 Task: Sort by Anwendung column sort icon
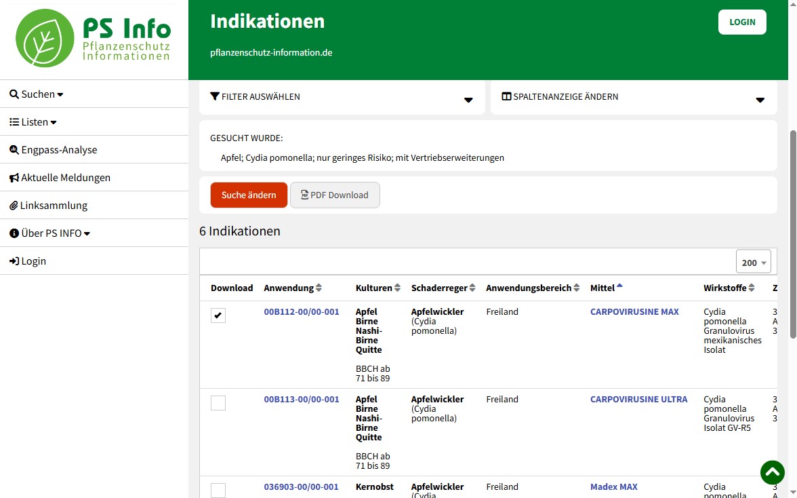tap(319, 288)
